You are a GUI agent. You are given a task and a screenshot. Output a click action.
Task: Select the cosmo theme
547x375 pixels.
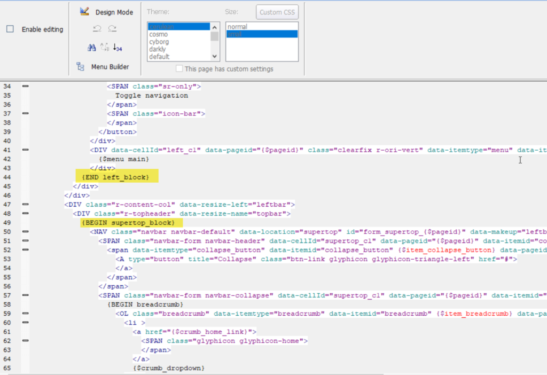159,34
